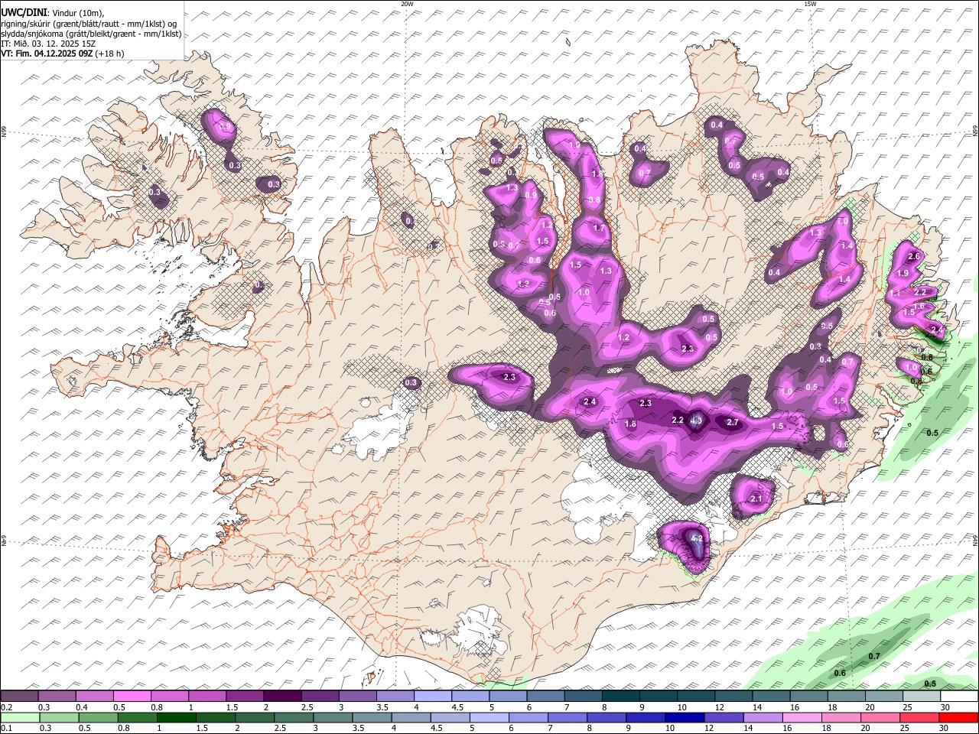Click the pink 18 swatch in lower legend row
This screenshot has height=734, width=979.
841,718
